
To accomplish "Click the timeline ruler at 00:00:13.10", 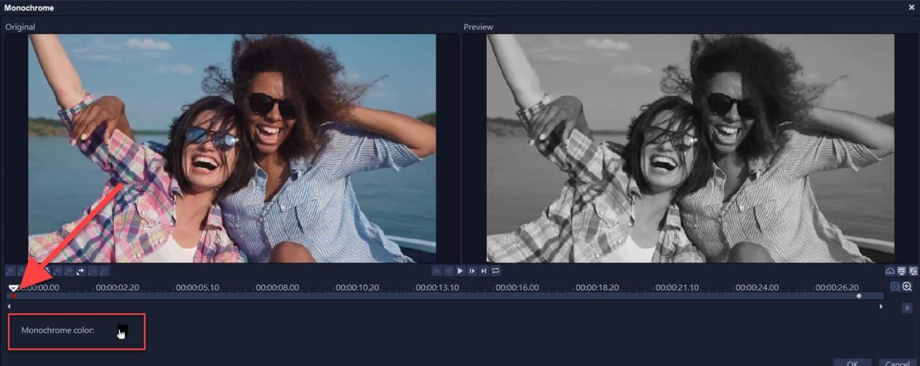I will point(437,287).
